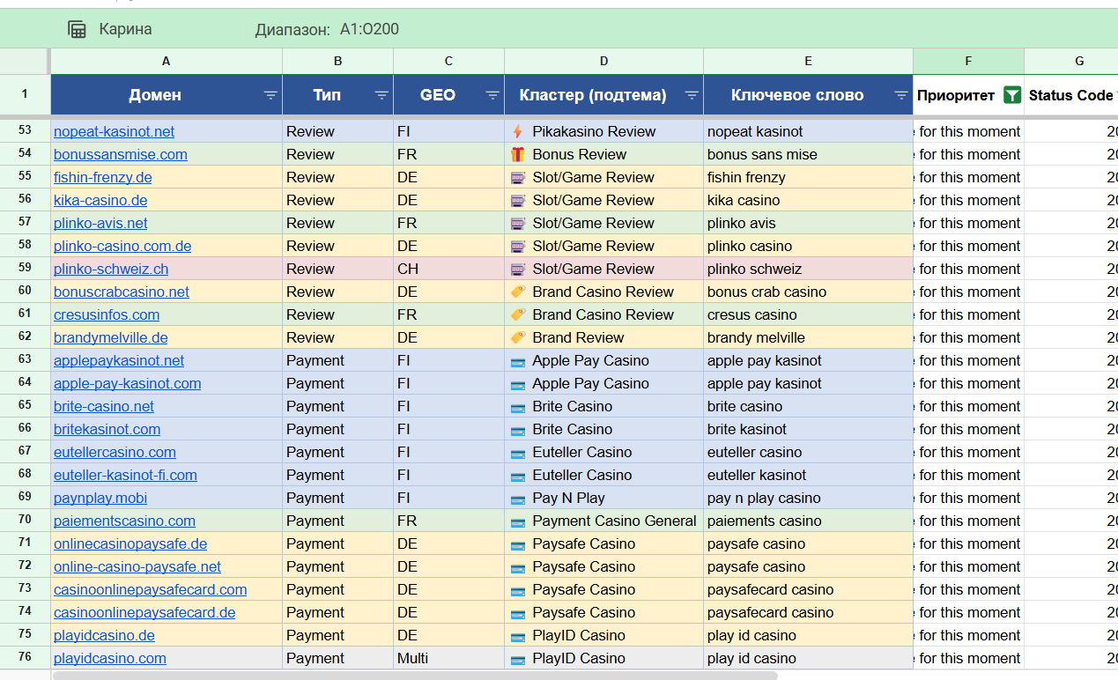Click the card icon next to Payment Casino General
This screenshot has width=1118, height=680.
(x=517, y=521)
